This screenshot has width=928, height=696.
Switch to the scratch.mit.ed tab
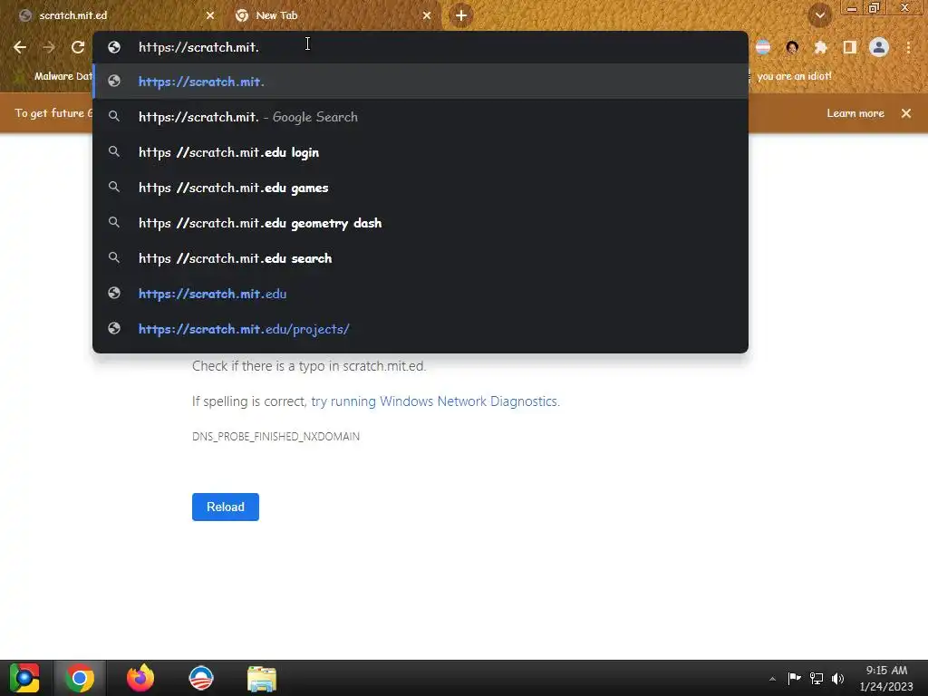coord(112,15)
